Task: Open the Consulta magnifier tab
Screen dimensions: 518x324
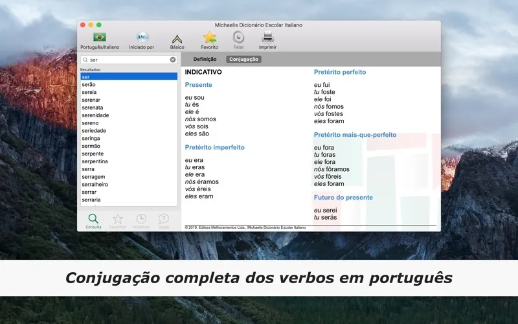Action: 93,219
